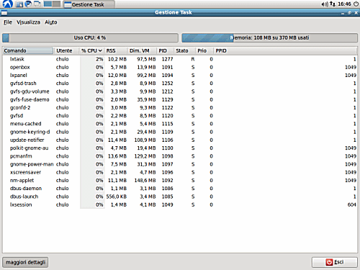This screenshot has width=360, height=270.
Task: Select the dbus-launch process row
Action: tap(180, 197)
